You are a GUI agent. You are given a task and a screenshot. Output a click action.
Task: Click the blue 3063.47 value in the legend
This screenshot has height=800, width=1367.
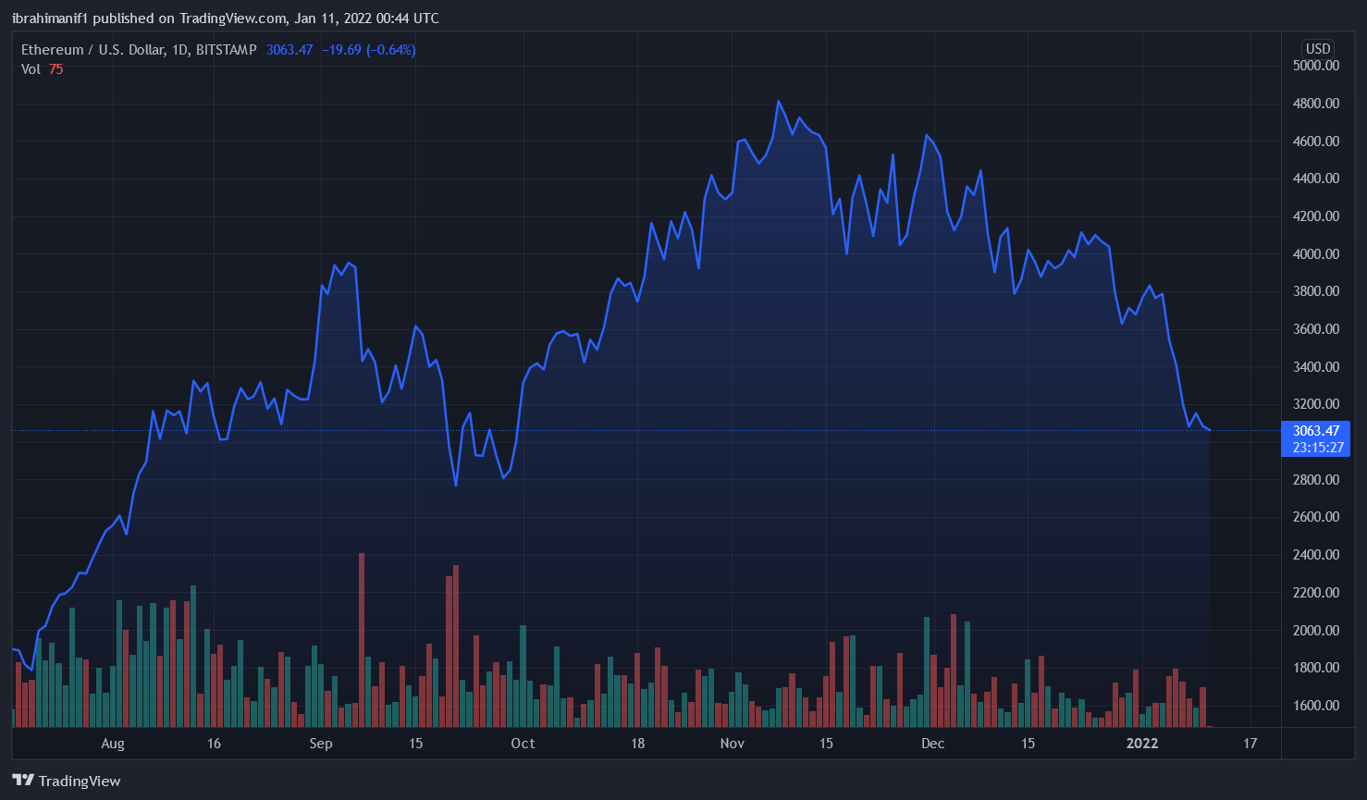[x=289, y=50]
